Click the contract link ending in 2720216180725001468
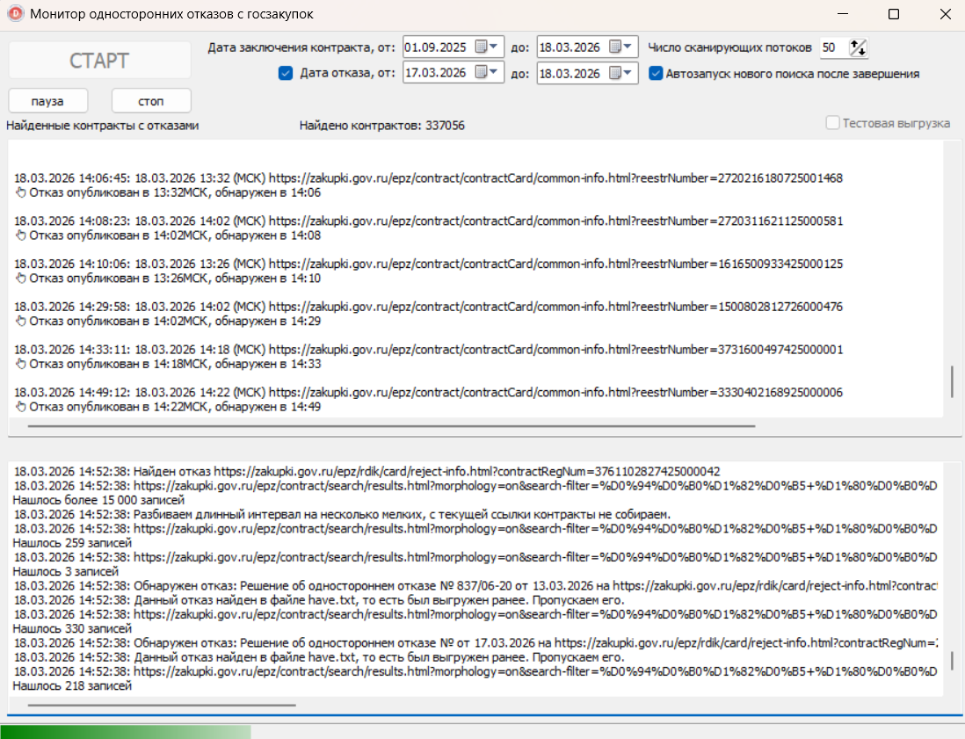Viewport: 965px width, 739px height. (555, 178)
